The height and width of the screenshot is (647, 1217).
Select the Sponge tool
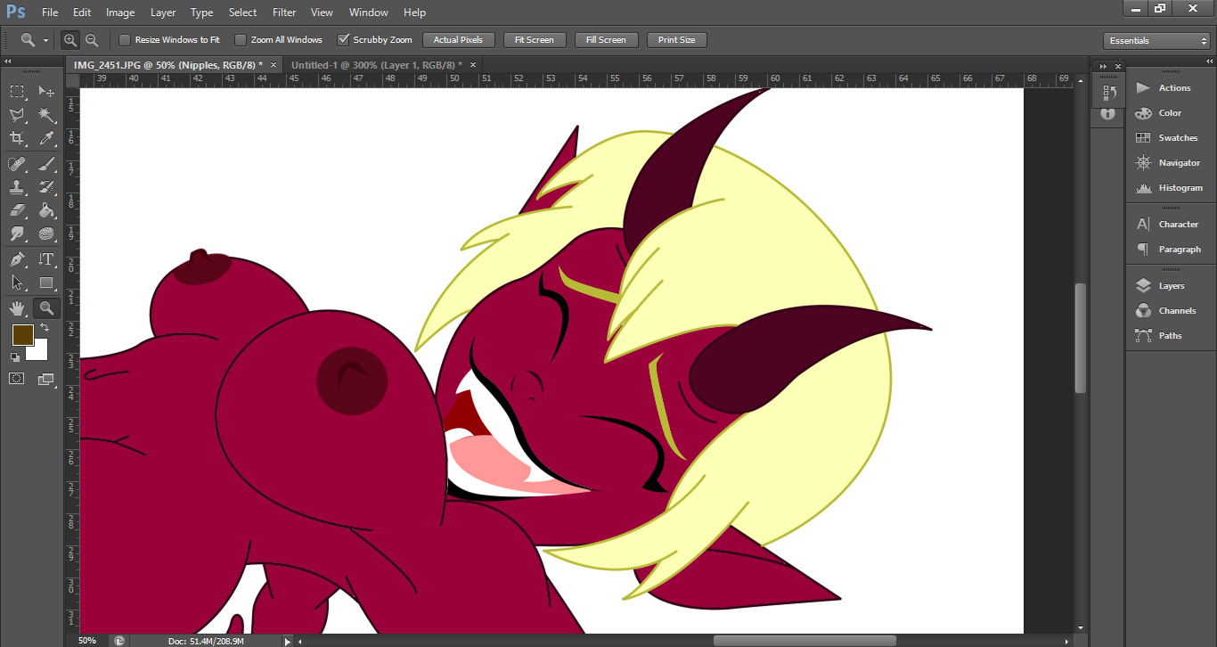pos(46,233)
